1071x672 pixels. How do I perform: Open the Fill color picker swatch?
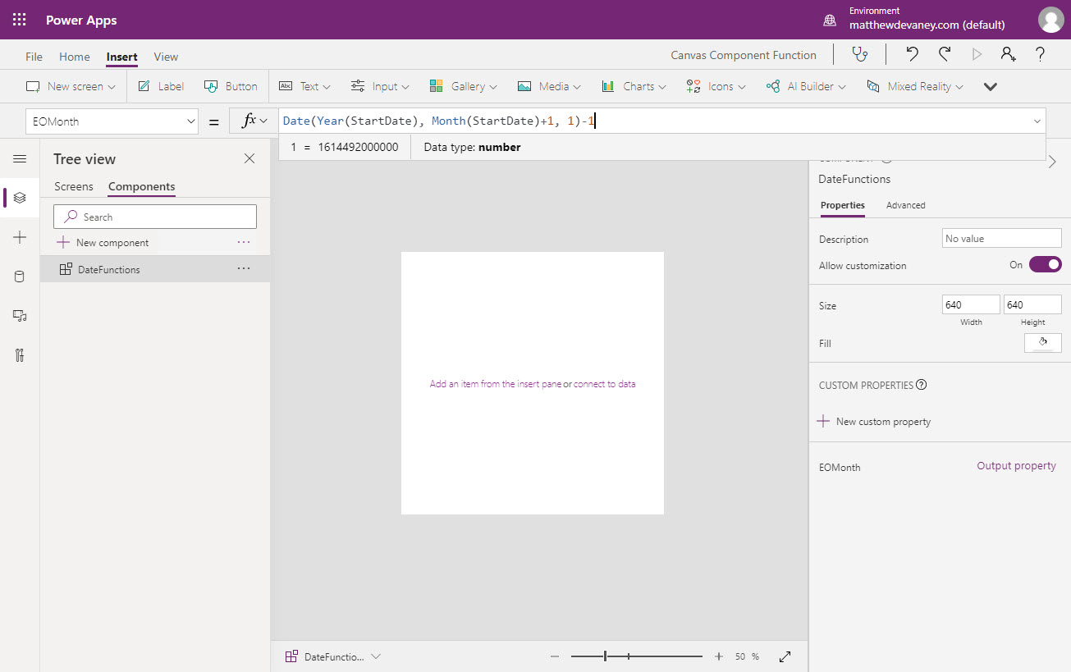1042,342
